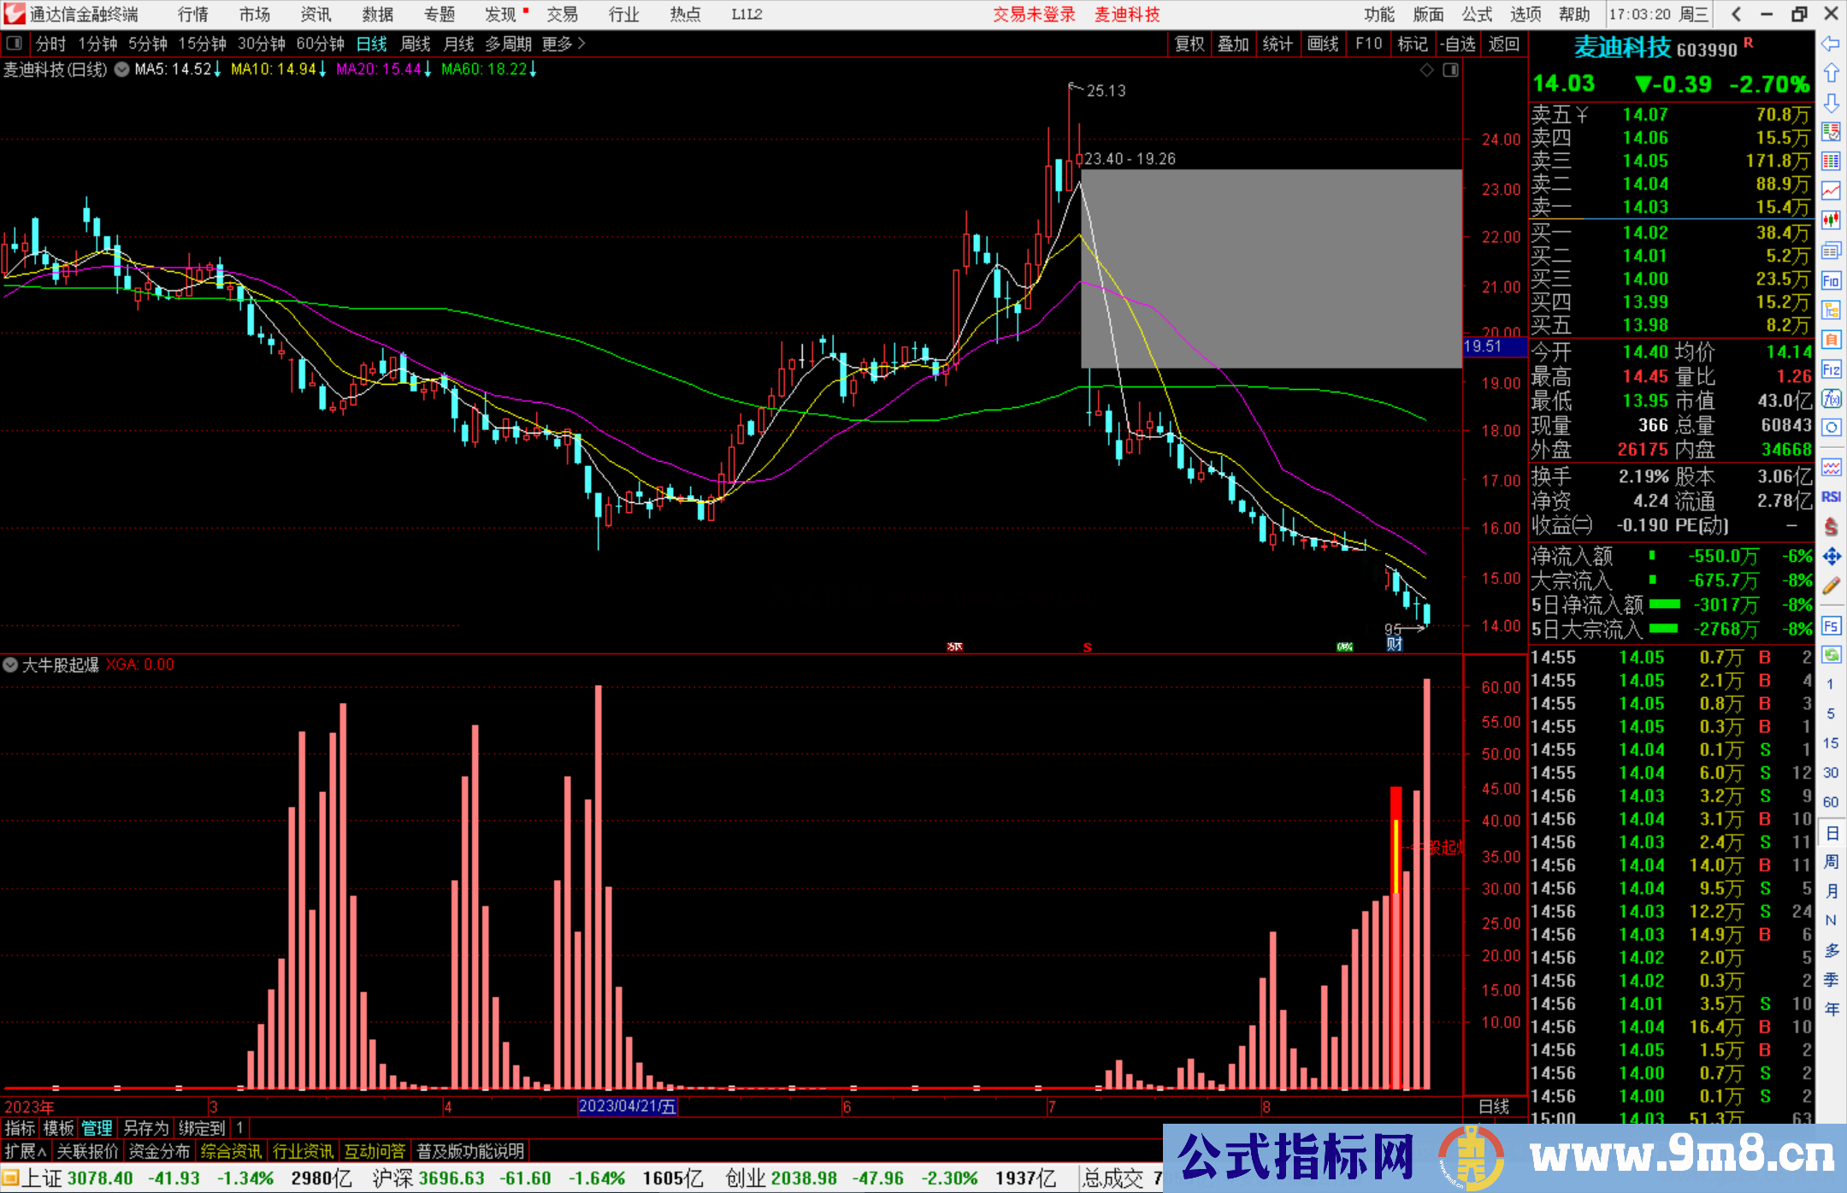1847x1193 pixels.
Task: Click the 复权 button
Action: click(x=1189, y=44)
